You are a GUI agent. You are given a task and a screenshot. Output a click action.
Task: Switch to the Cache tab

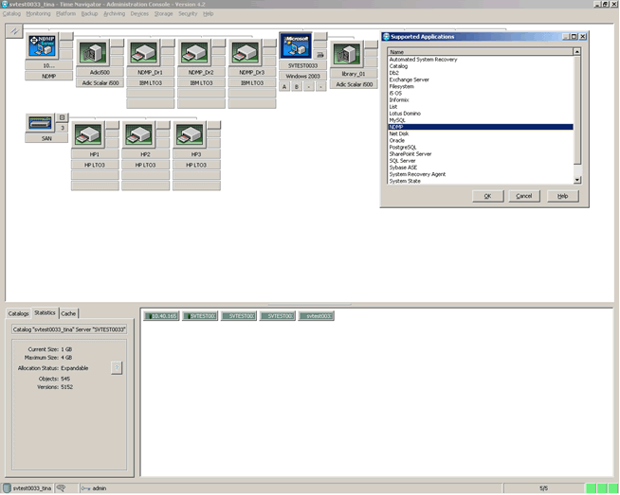click(x=68, y=314)
